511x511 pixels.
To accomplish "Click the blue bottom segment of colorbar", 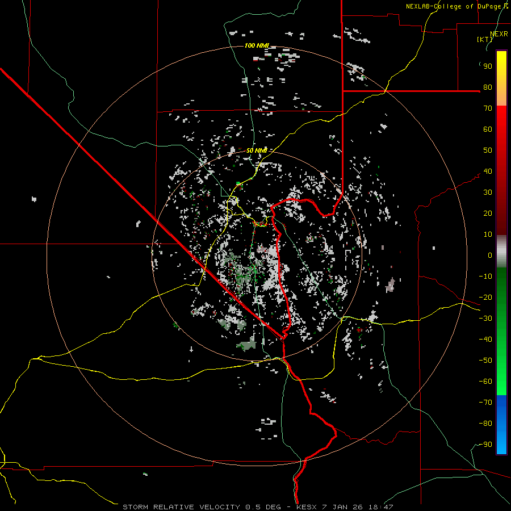I will (501, 424).
